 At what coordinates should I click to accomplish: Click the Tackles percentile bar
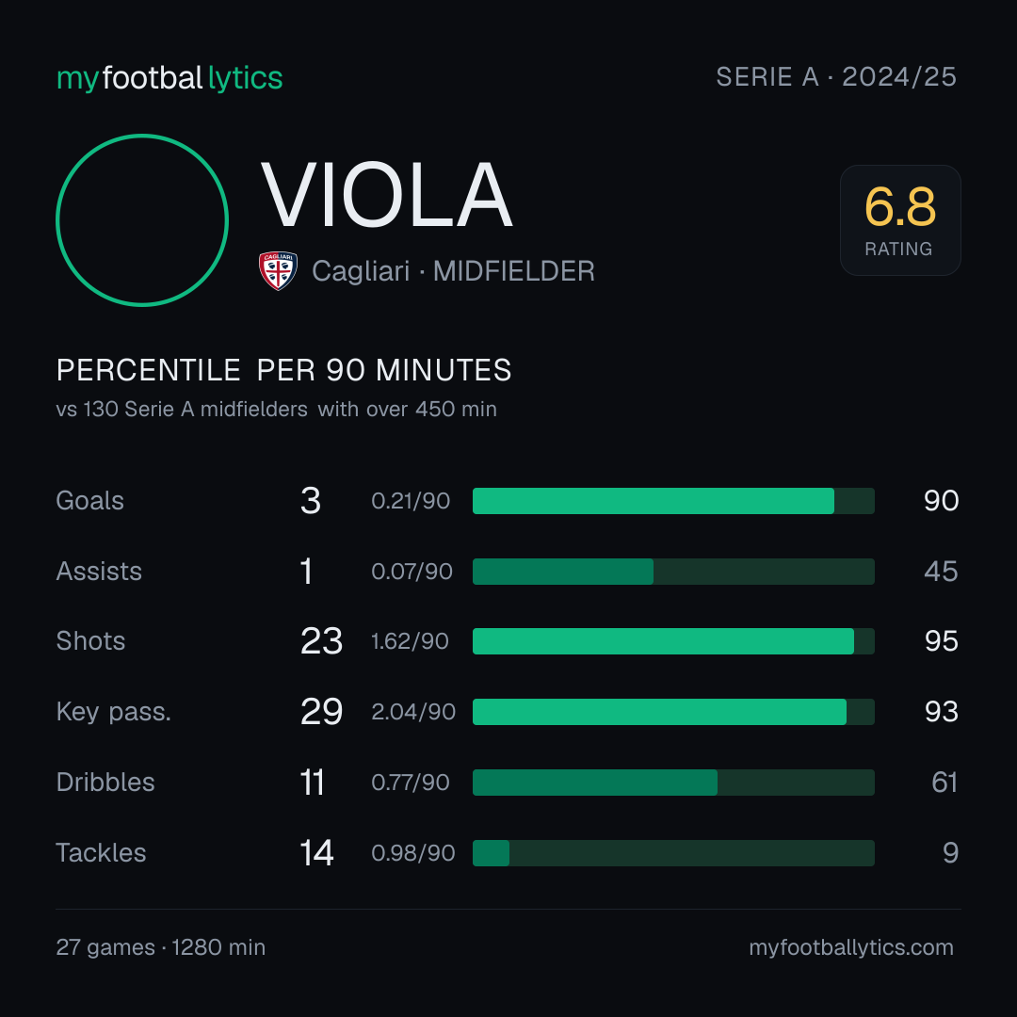tap(673, 853)
